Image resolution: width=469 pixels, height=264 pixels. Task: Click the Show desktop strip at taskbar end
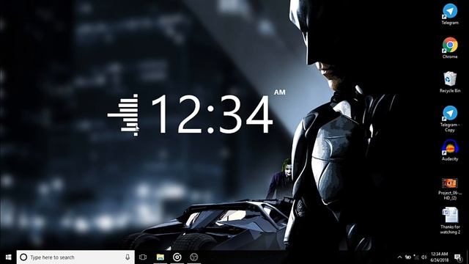[x=468, y=257]
